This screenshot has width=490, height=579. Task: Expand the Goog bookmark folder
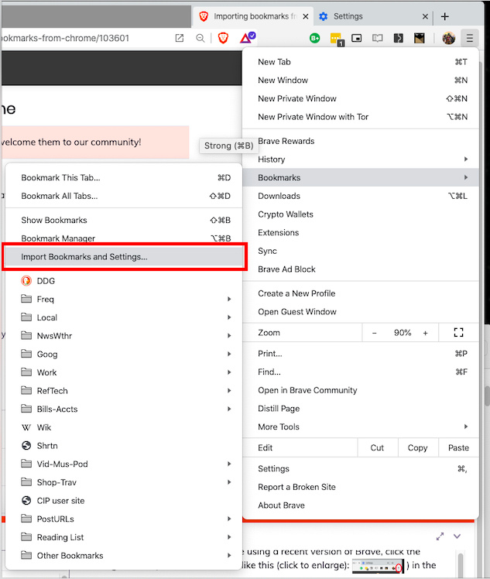coord(124,354)
